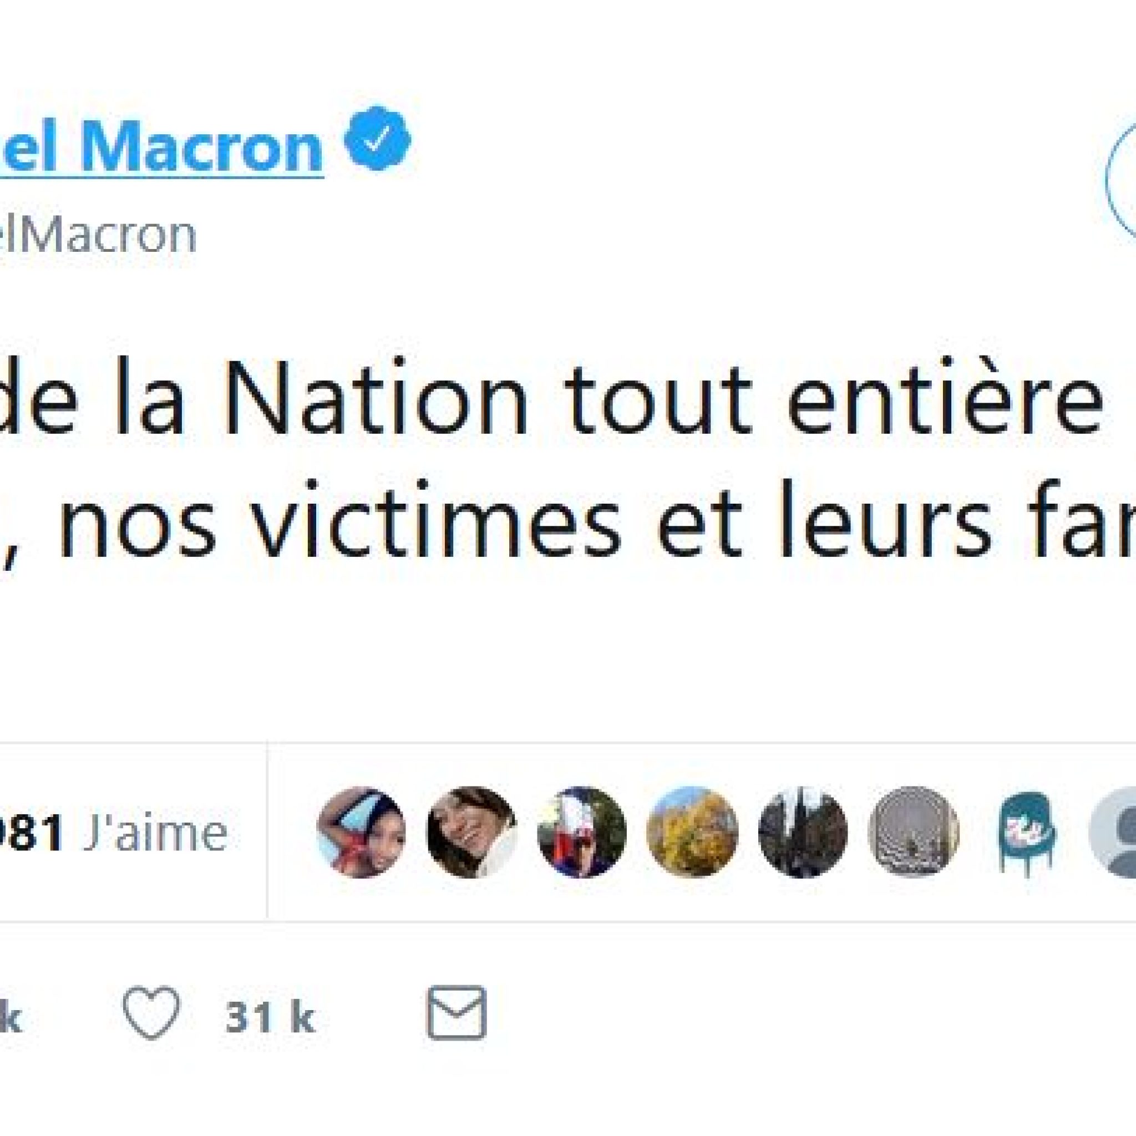View the liker with French flag avatar

pos(581,832)
